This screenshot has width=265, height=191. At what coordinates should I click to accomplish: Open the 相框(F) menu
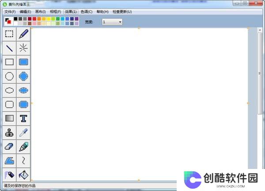click(56, 12)
